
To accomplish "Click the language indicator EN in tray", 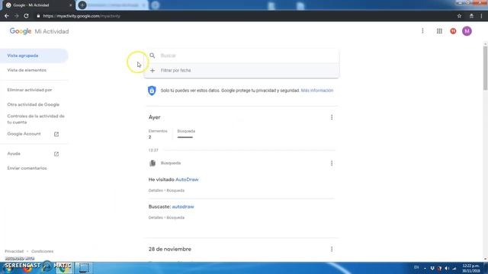I will (x=416, y=267).
